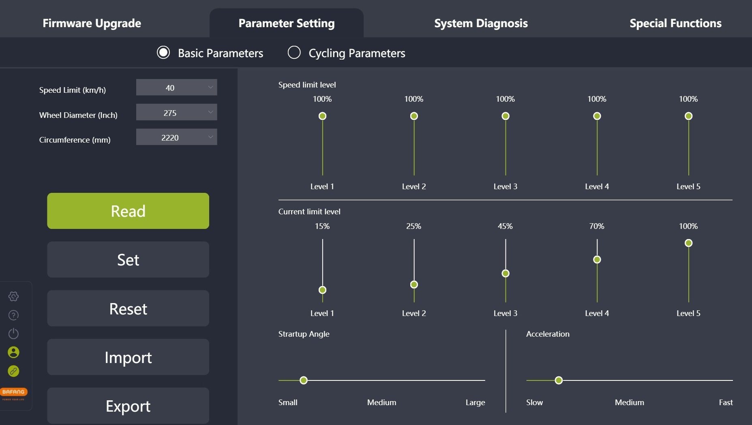Go to Special Functions tab
The width and height of the screenshot is (752, 425).
(x=675, y=23)
